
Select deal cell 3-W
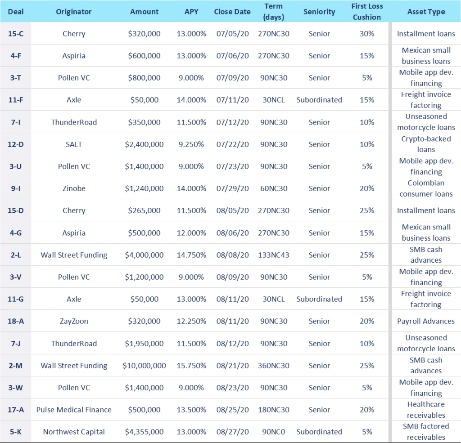click(16, 388)
